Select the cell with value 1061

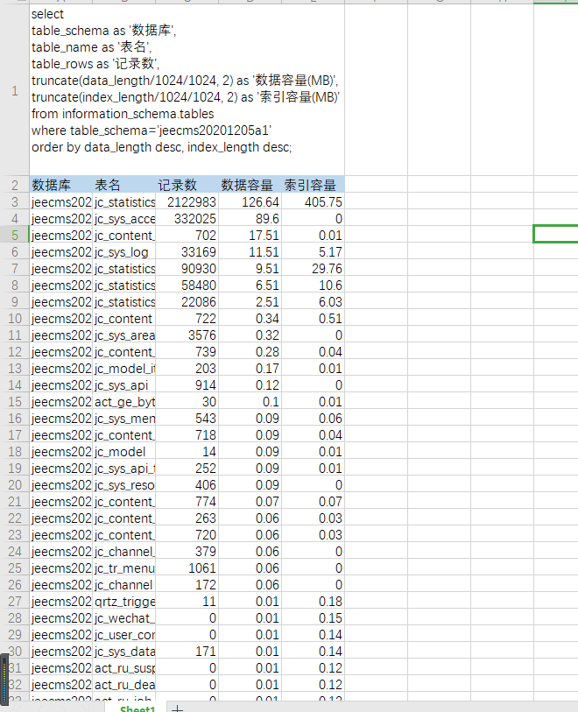coord(187,567)
